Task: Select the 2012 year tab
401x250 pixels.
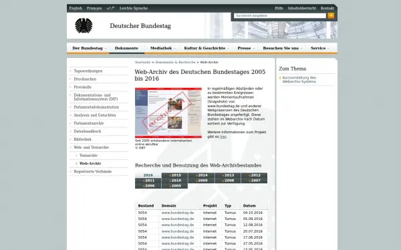Action: pyautogui.click(x=254, y=175)
